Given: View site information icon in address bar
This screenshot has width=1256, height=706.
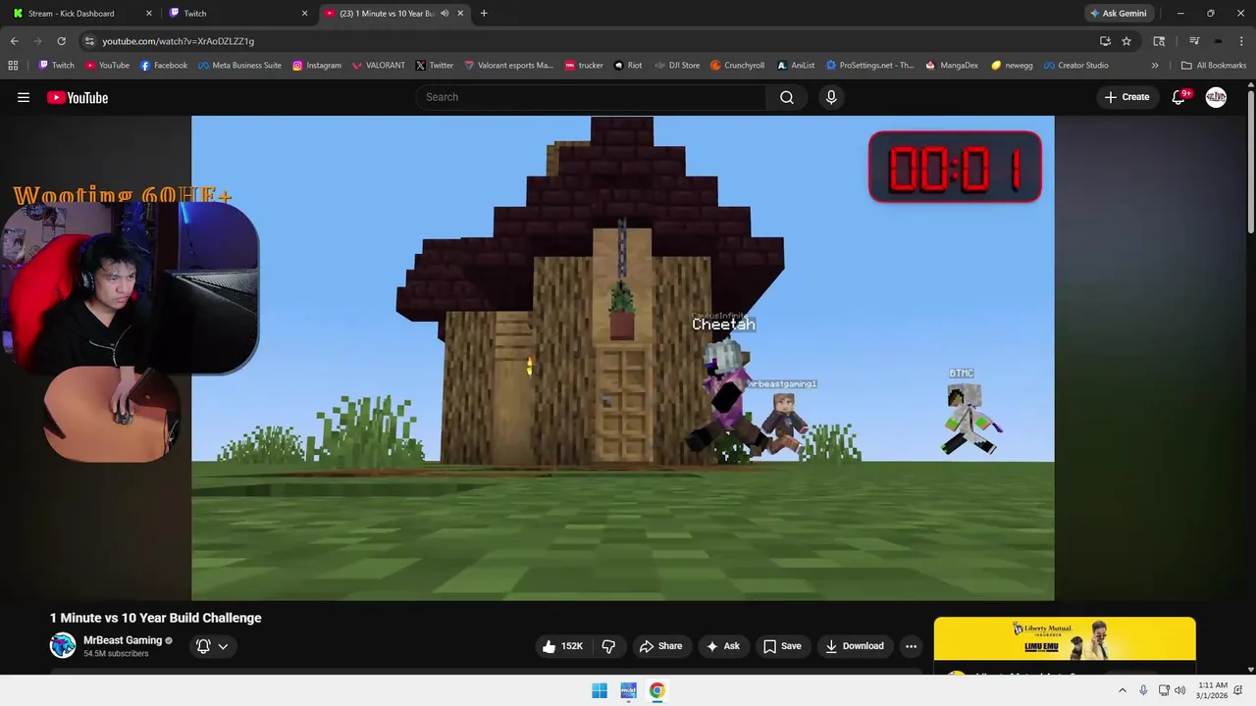Looking at the screenshot, I should [89, 41].
